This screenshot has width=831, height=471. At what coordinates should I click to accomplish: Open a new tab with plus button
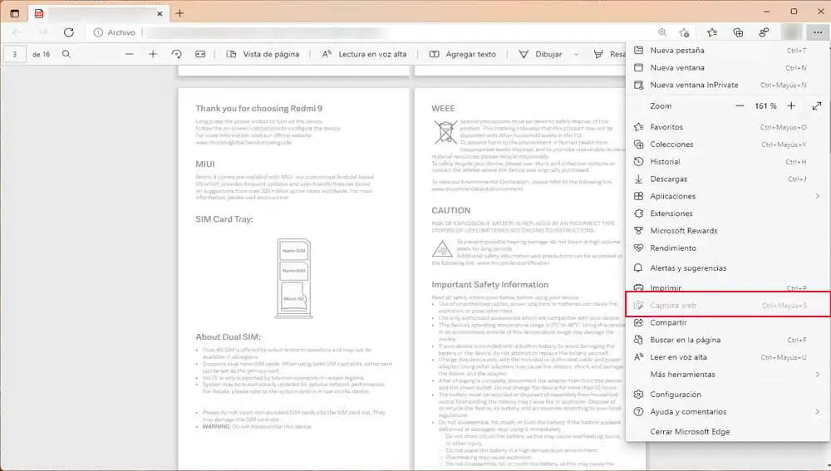click(179, 13)
